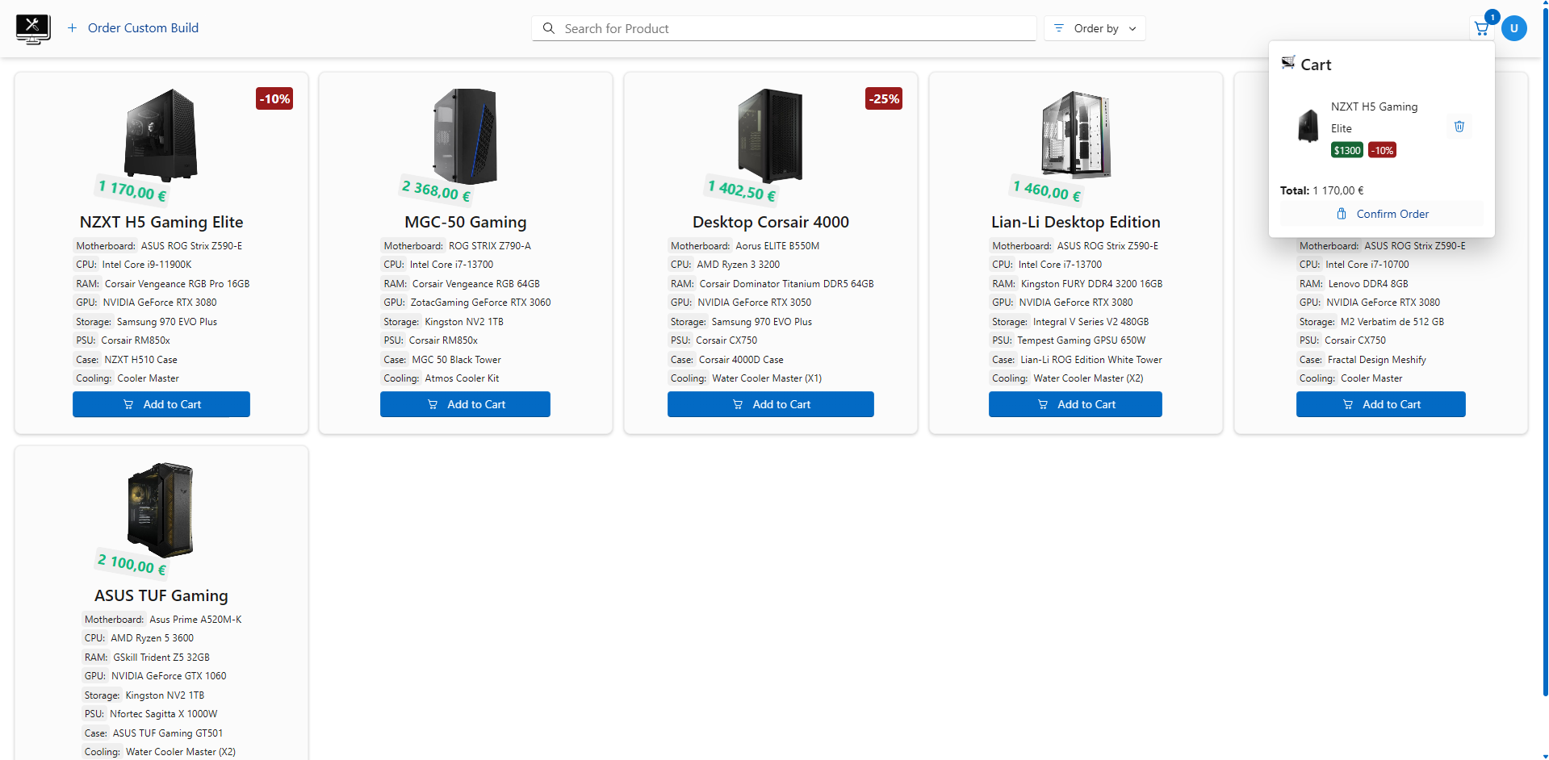Image resolution: width=1549 pixels, height=760 pixels.
Task: Click the ASUS TUF Gaming title
Action: (161, 595)
